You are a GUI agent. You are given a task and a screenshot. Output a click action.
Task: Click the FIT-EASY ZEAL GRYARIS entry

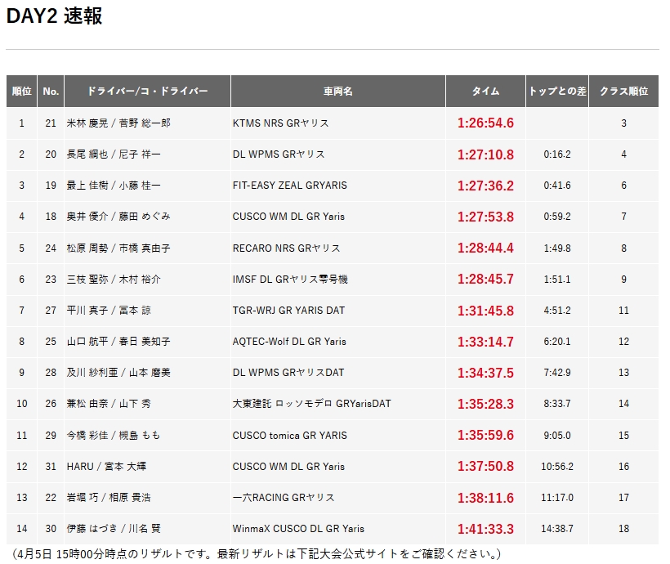pos(289,186)
